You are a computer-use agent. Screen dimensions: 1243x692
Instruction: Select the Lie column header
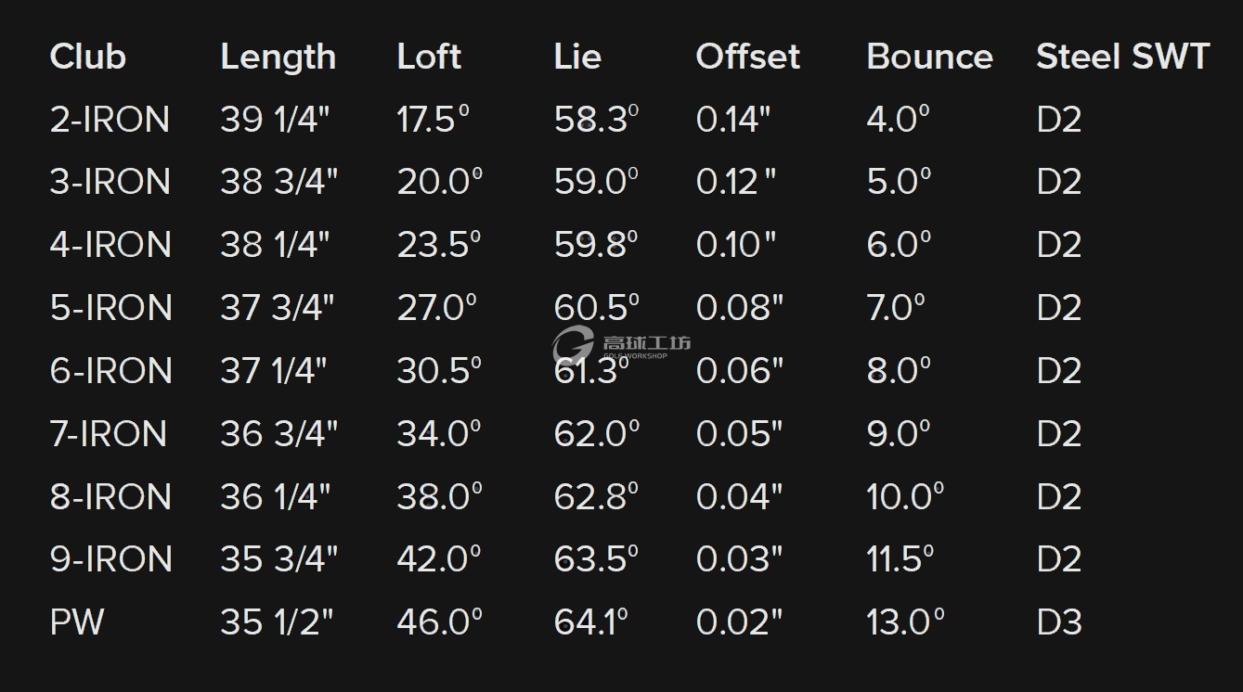(x=577, y=57)
